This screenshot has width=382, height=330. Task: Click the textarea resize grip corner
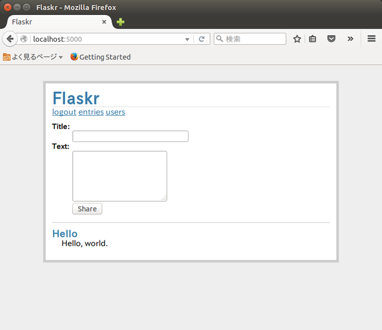tap(164, 198)
